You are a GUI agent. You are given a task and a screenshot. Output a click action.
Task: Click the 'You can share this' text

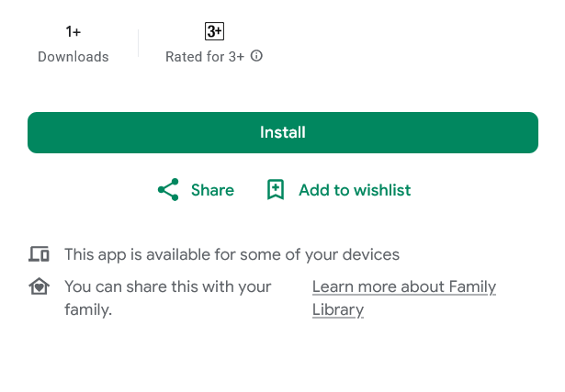[167, 286]
